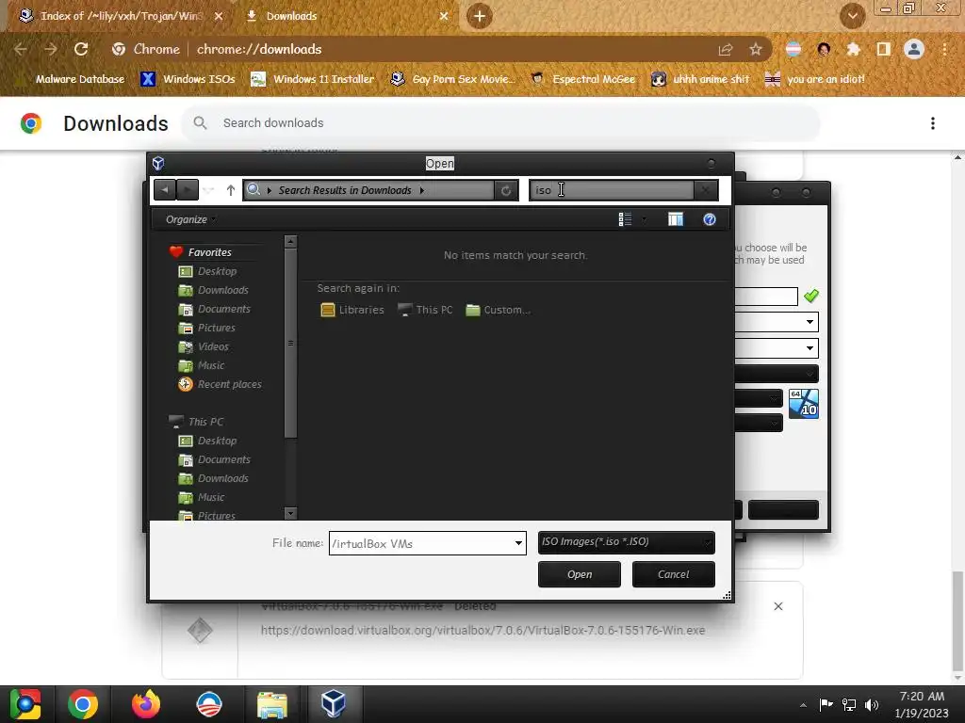Viewport: 965px width, 723px height.
Task: Open Favorites heart group
Action: pos(202,252)
